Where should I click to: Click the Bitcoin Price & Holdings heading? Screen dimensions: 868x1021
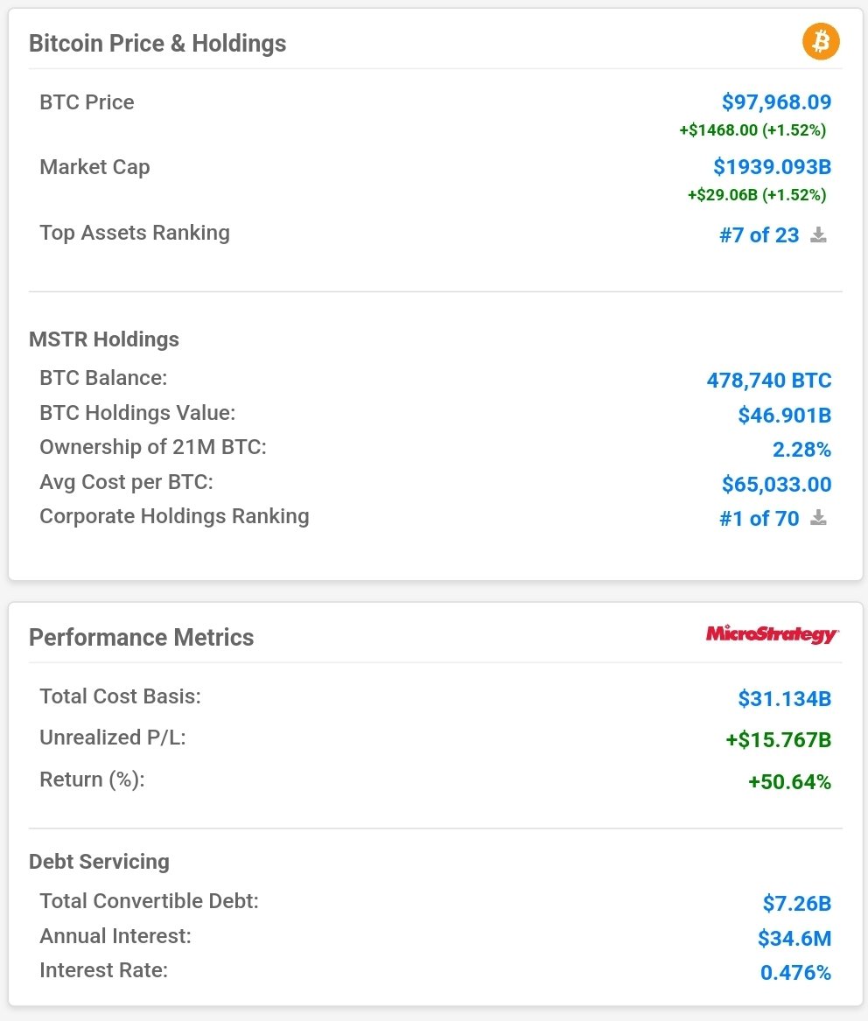[x=157, y=44]
